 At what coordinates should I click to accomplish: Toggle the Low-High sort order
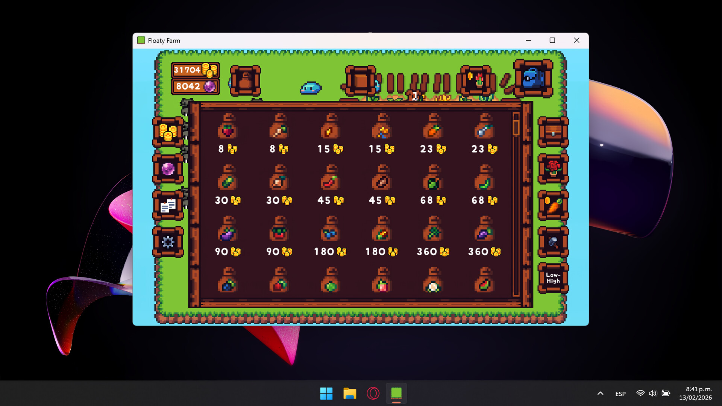553,278
